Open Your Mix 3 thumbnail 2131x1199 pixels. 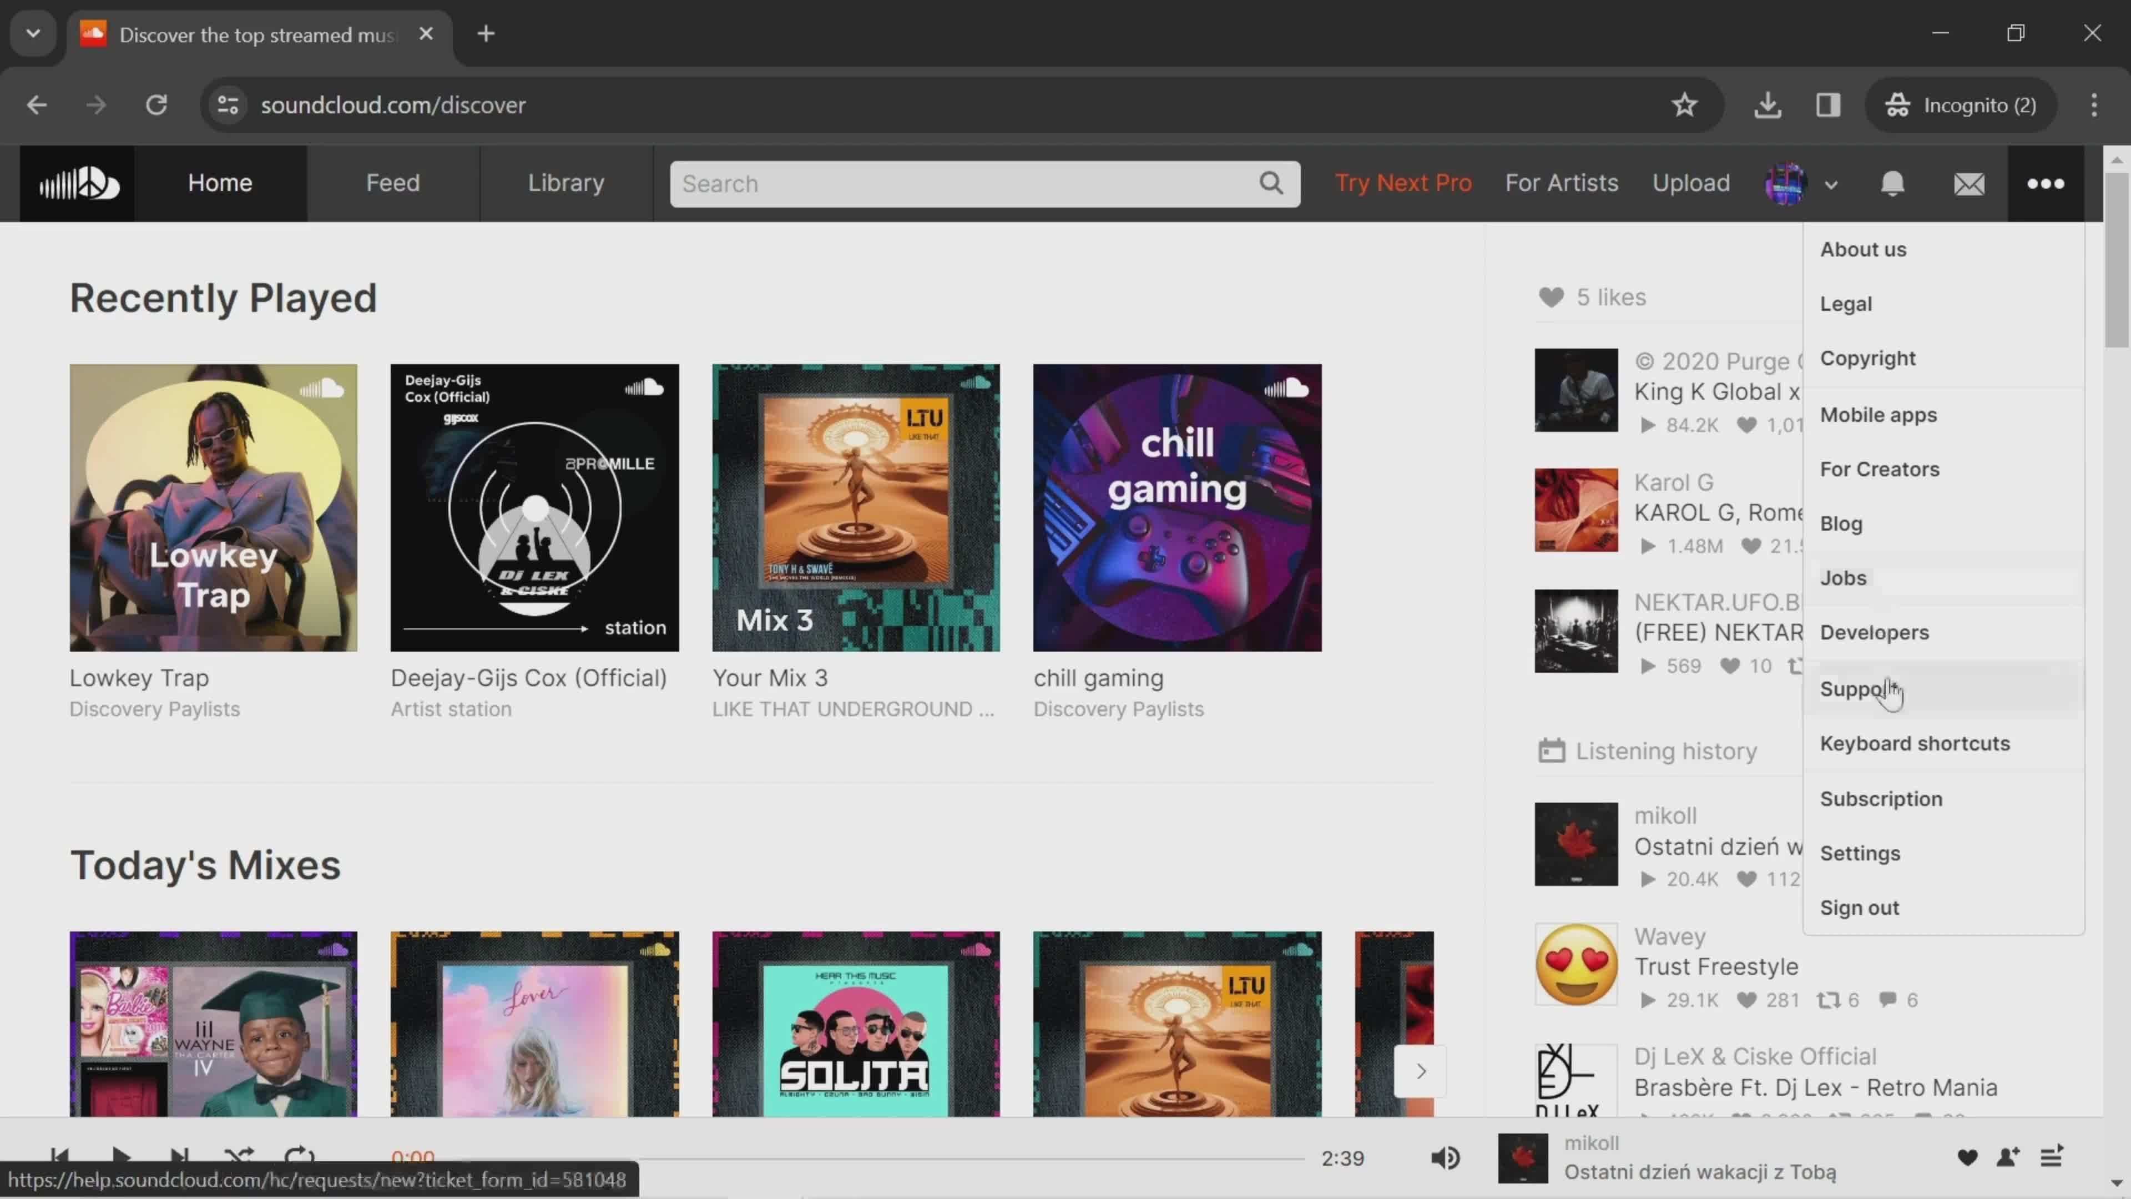855,507
